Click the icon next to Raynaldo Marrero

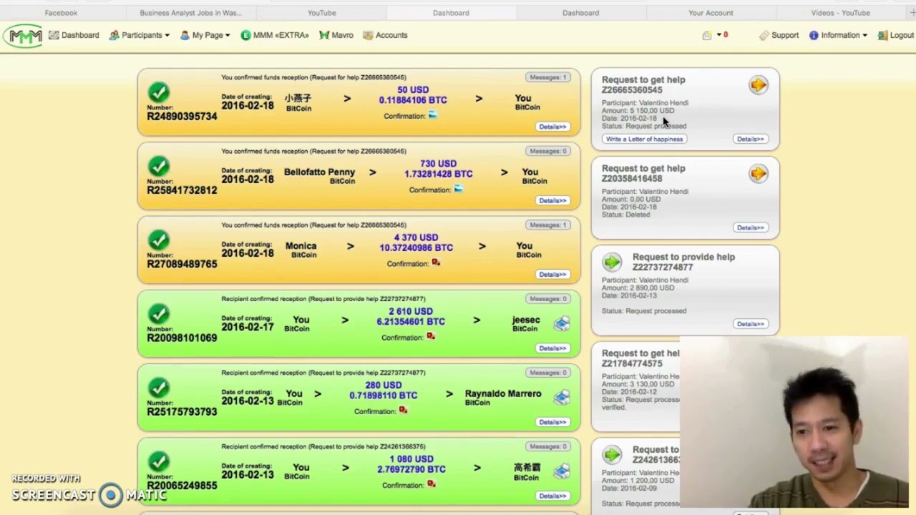[562, 398]
